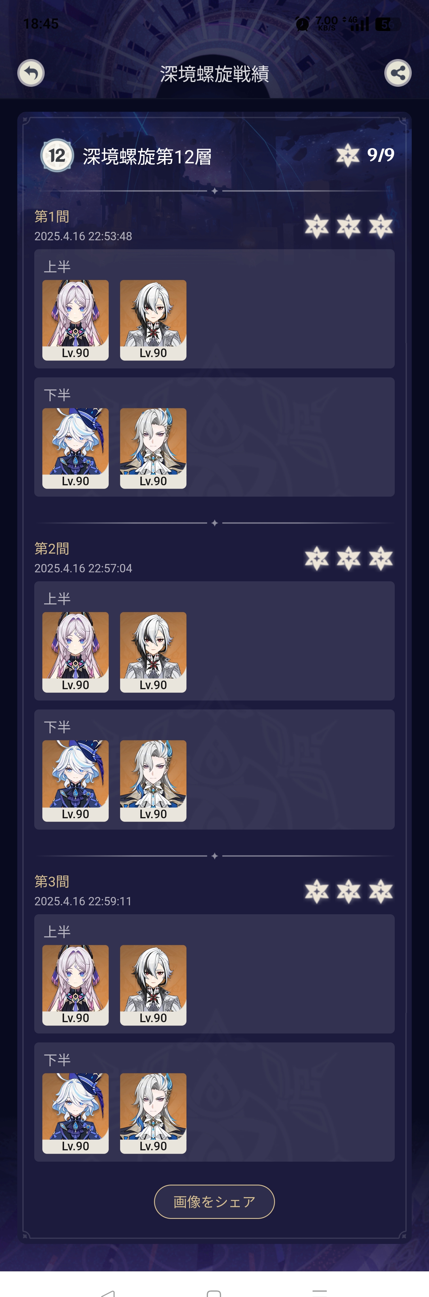Click the 9/9 total star icon
The height and width of the screenshot is (1297, 429).
[x=348, y=155]
